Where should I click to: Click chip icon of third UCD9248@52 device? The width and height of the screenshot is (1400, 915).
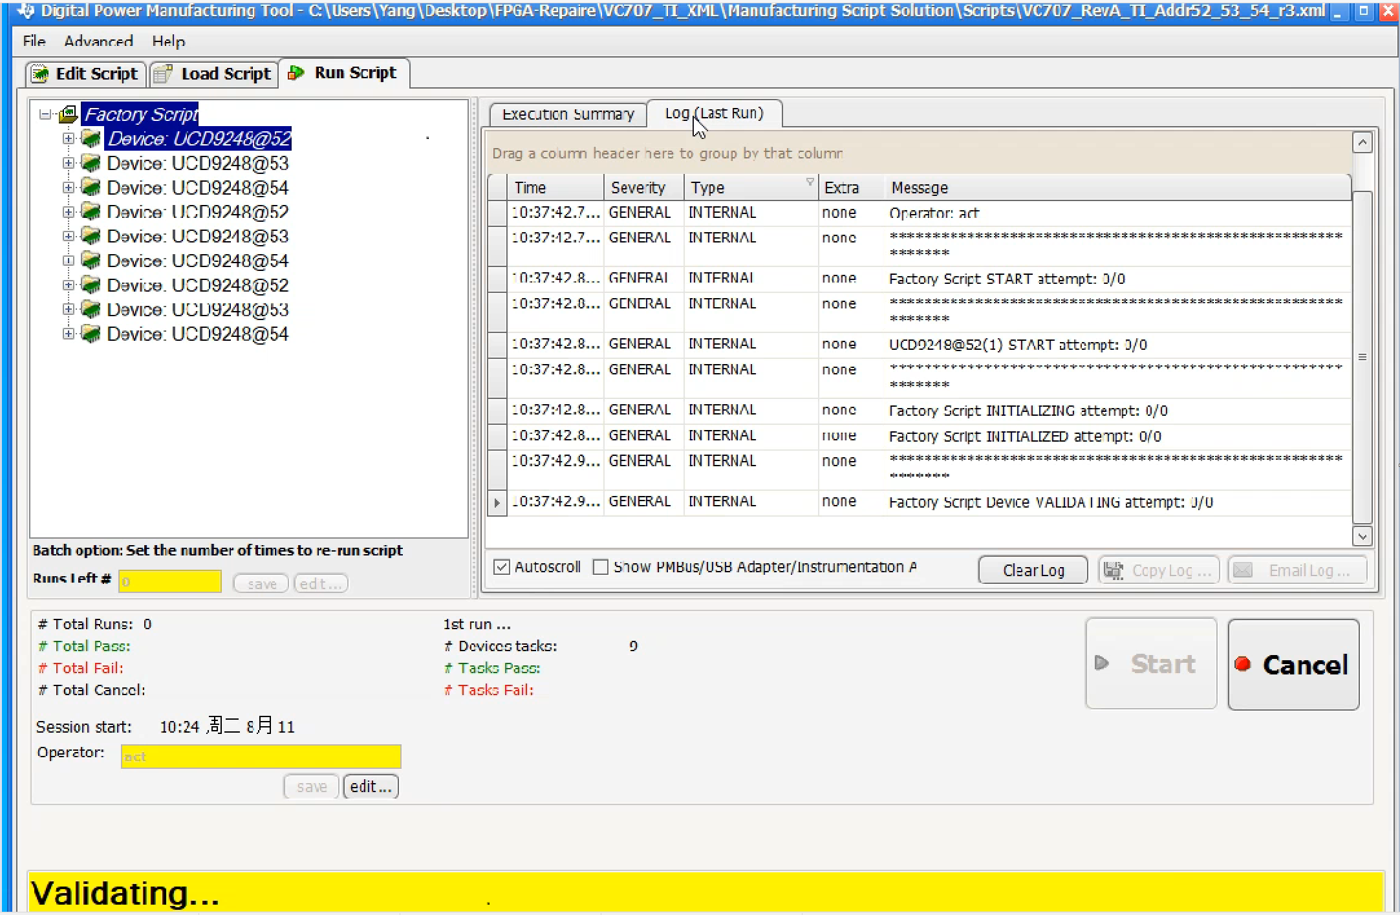pos(91,285)
